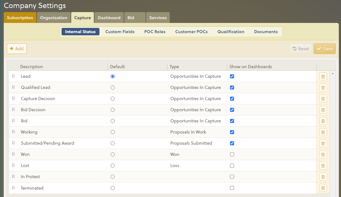Enable Show on Dashboards for Won
This screenshot has height=197, width=341.
pyautogui.click(x=232, y=155)
